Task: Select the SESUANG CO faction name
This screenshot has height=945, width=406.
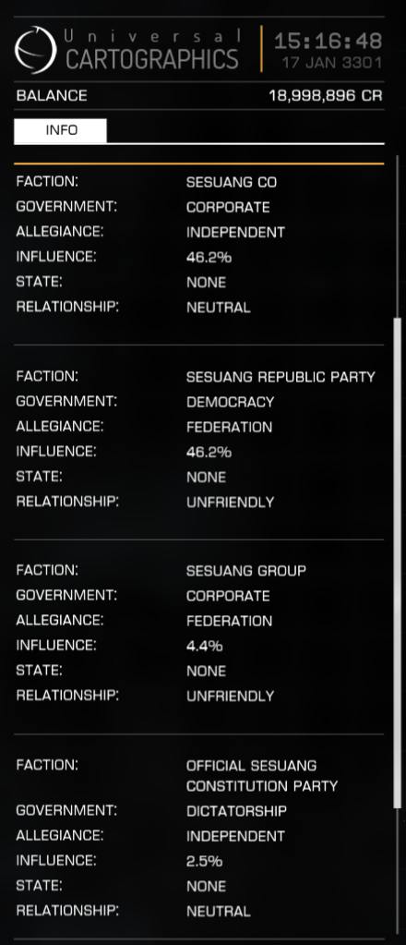Action: (x=232, y=182)
